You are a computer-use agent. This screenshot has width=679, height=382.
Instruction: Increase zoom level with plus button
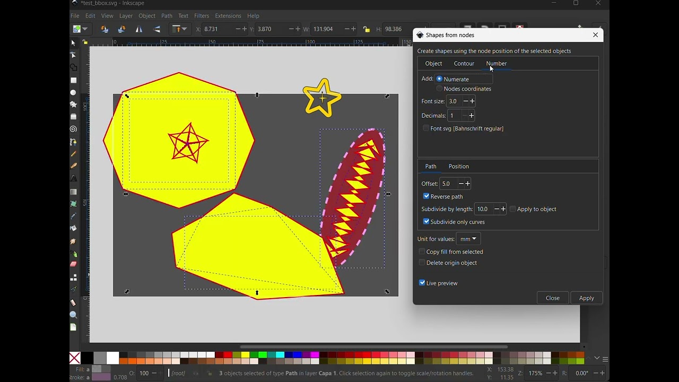click(x=555, y=374)
